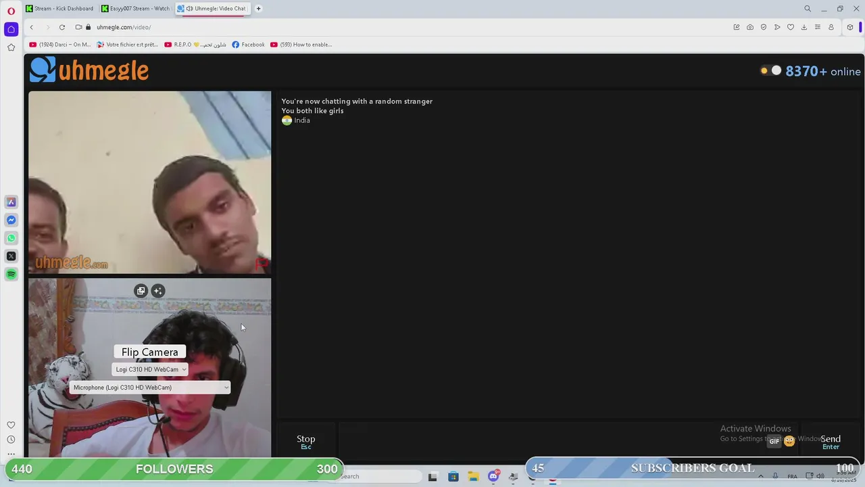Open the Votre fichier est prêt bookmark
The height and width of the screenshot is (487, 865).
[127, 45]
